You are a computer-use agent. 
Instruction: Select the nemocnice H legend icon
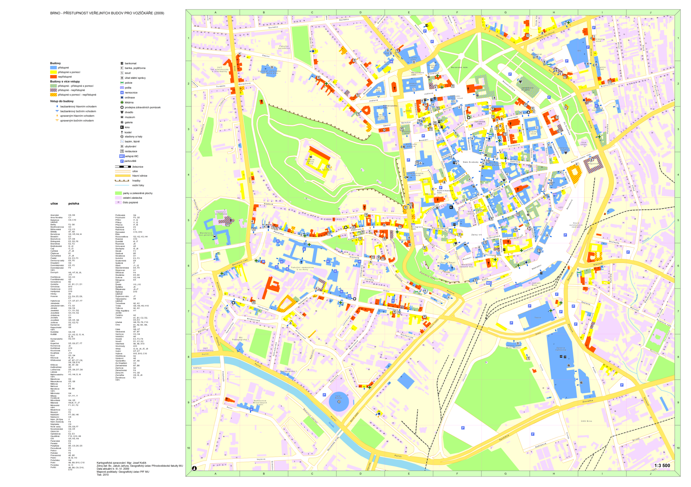[x=122, y=92]
